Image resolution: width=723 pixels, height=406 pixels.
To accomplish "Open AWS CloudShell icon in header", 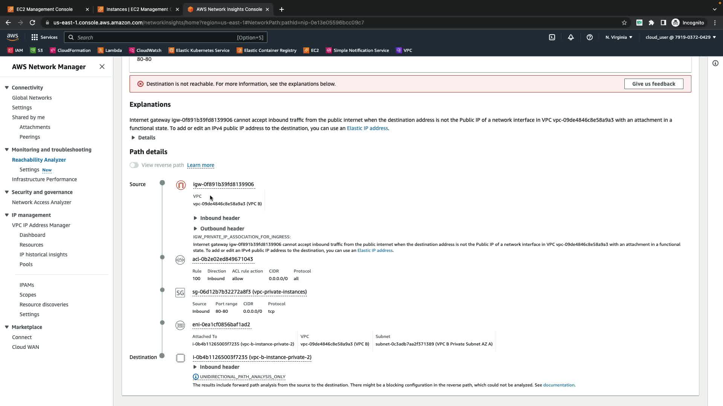I will coord(552,37).
